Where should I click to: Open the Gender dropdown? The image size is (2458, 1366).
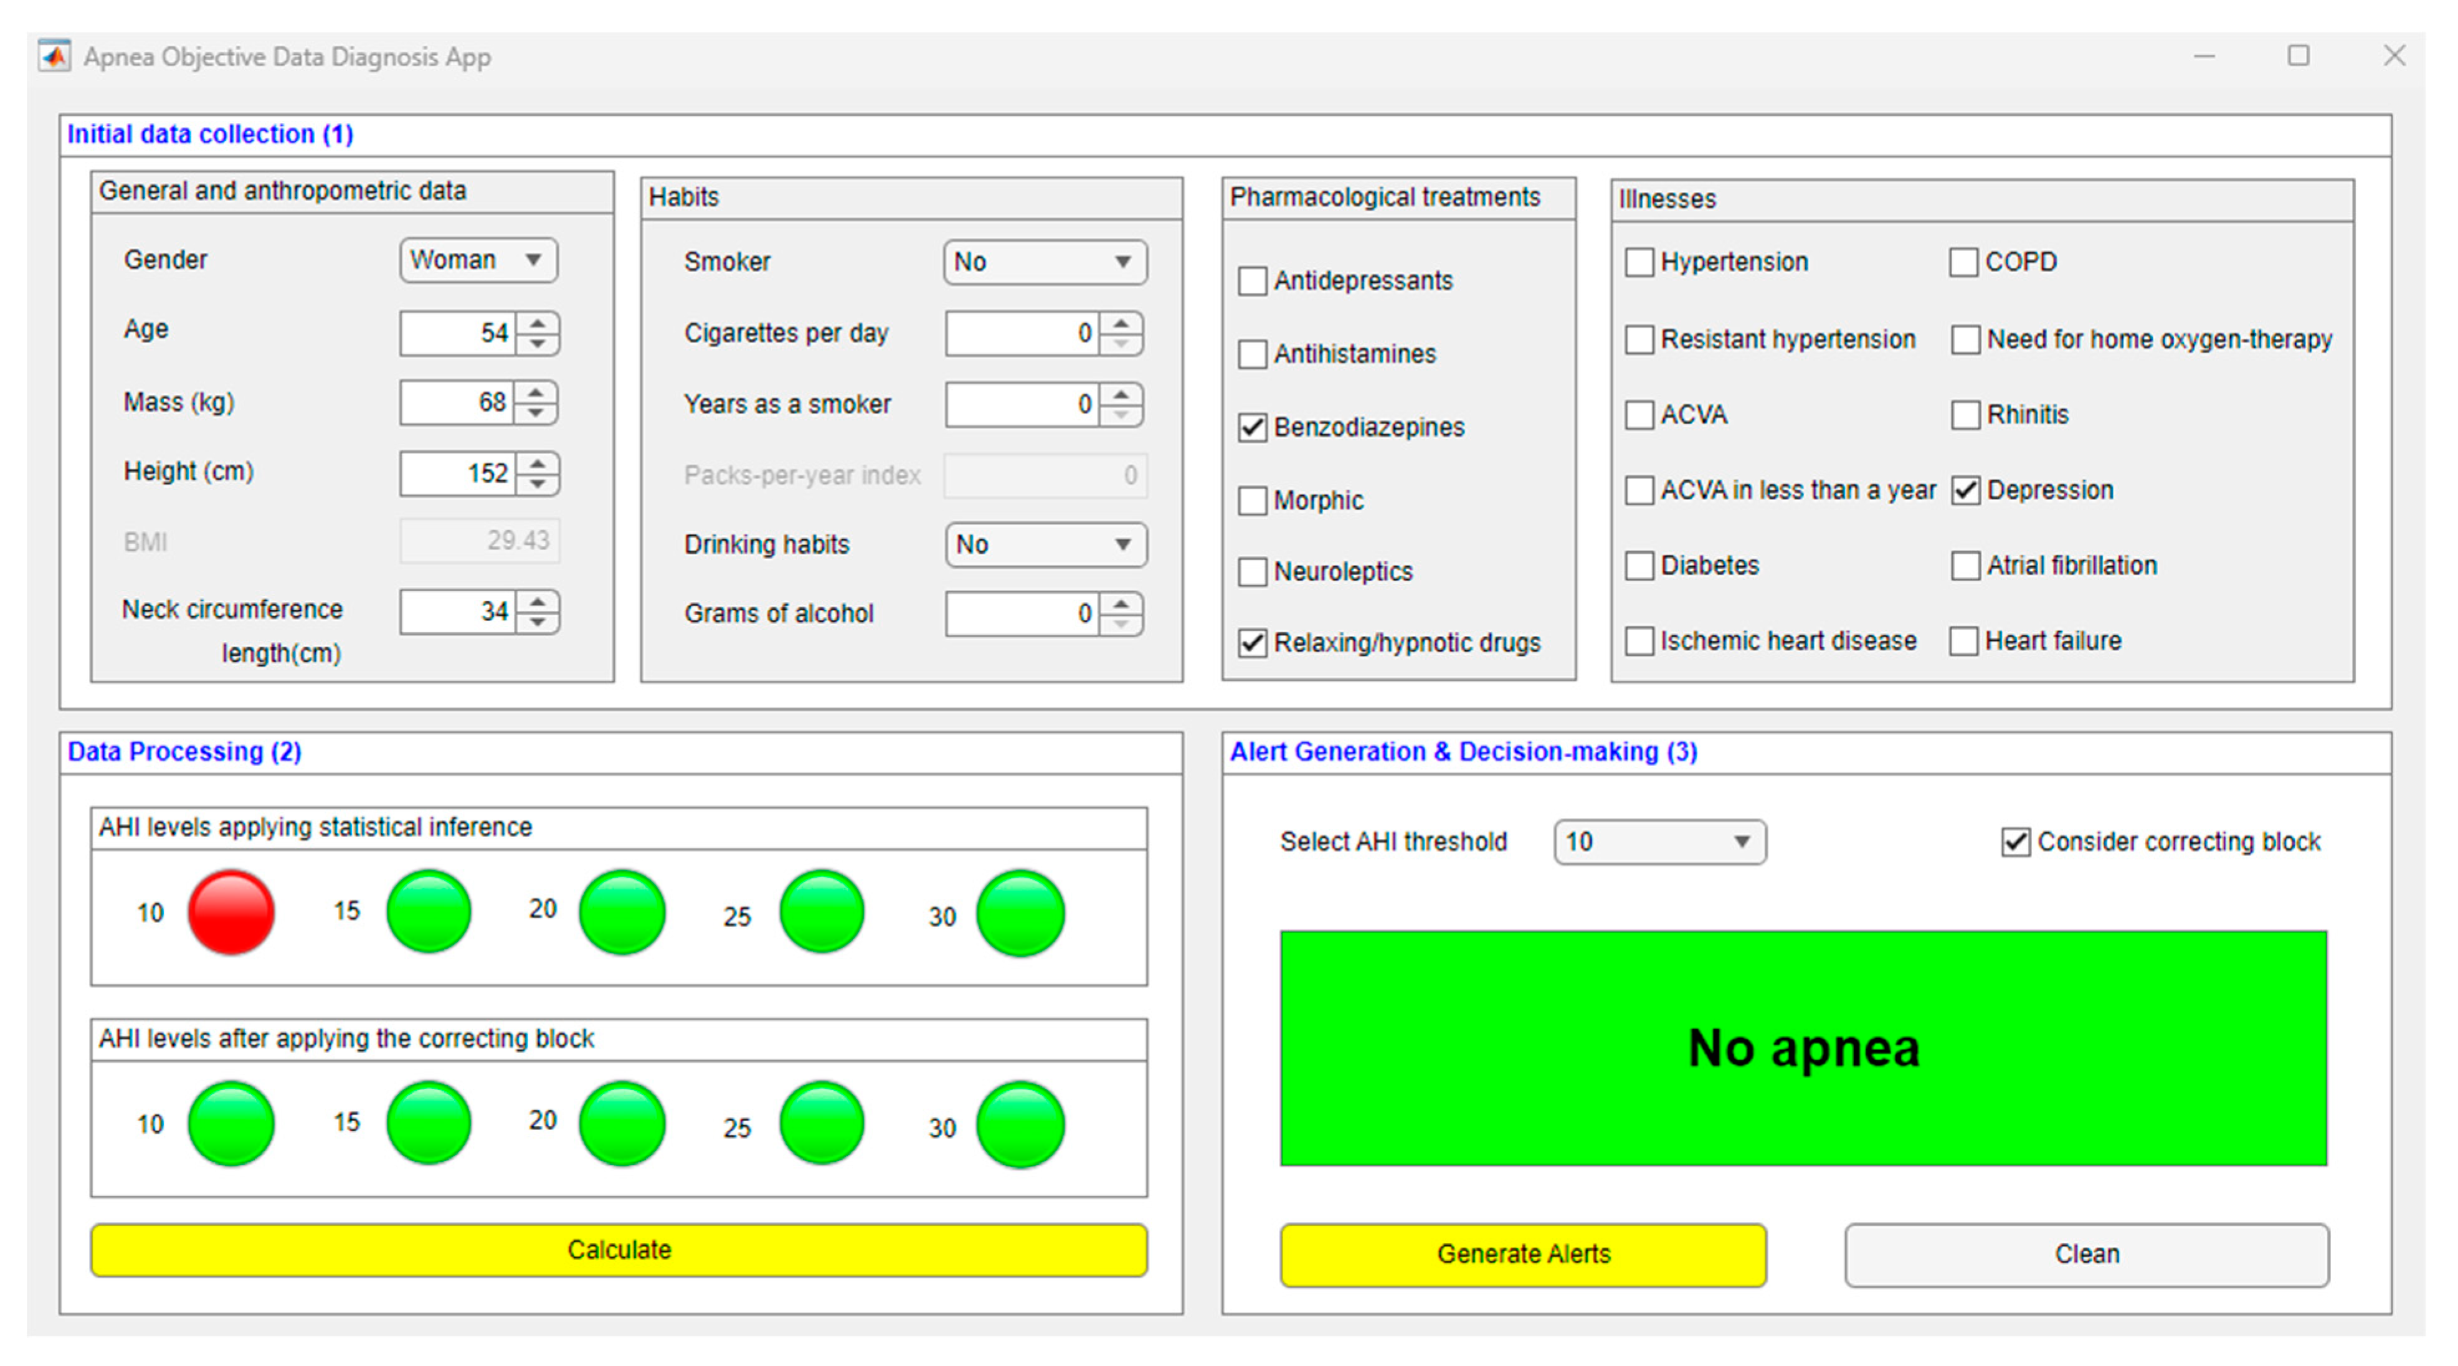pyautogui.click(x=478, y=260)
